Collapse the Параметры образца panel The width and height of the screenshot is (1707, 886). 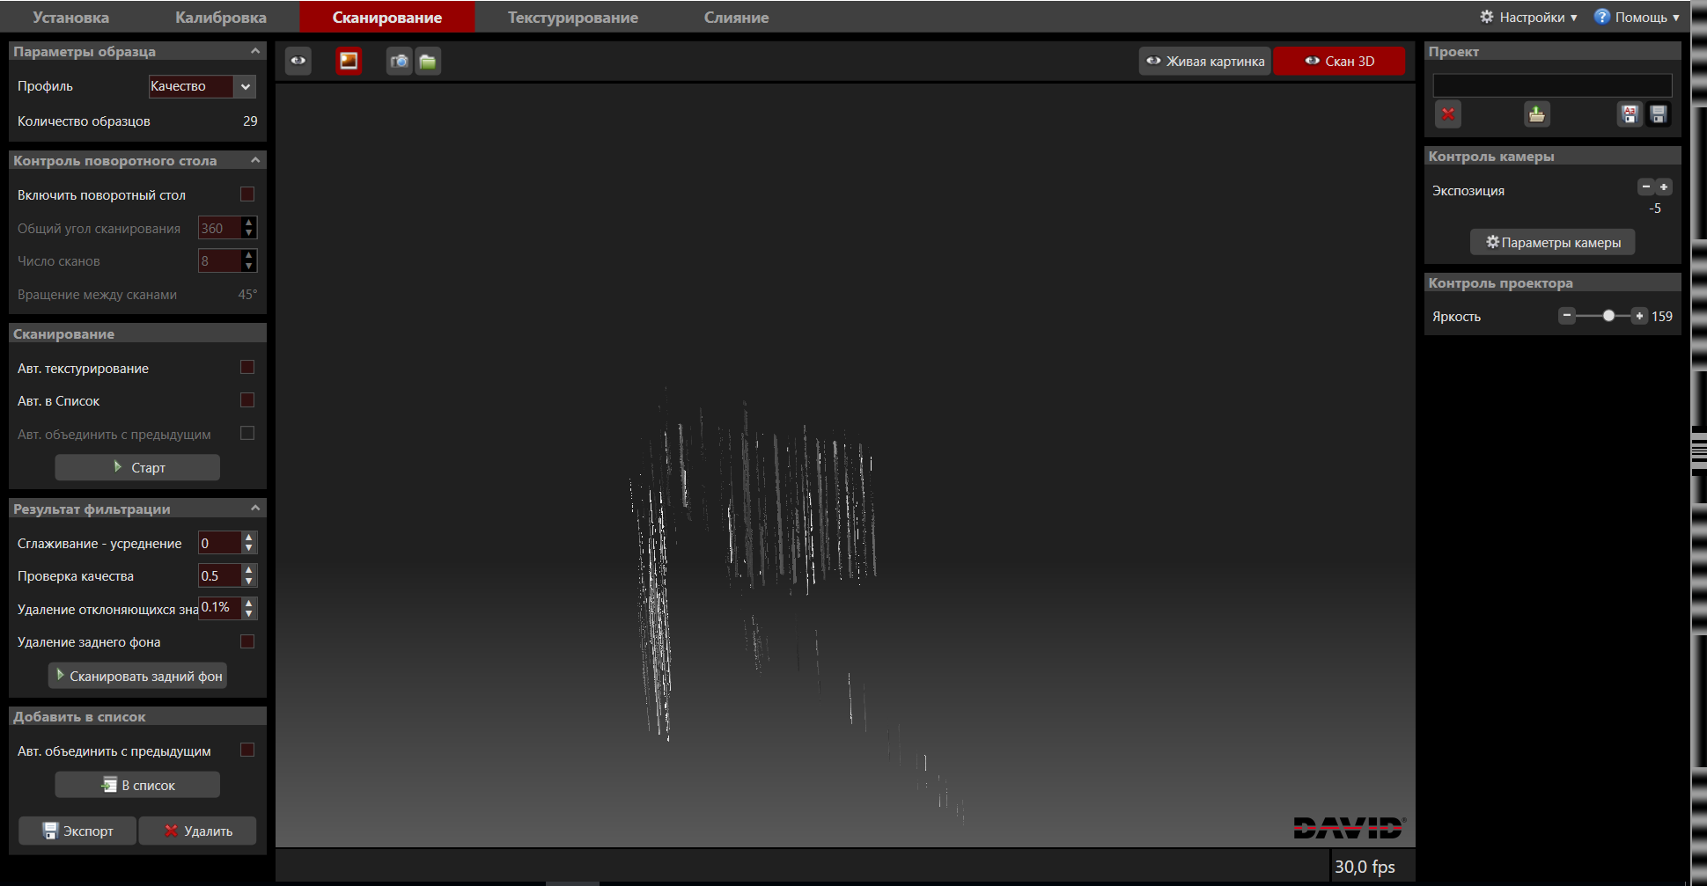(x=255, y=51)
